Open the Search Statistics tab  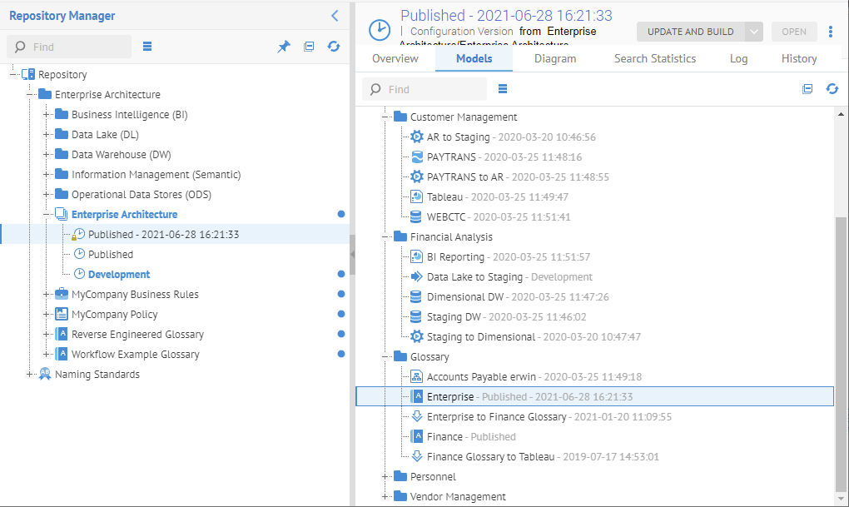(654, 59)
